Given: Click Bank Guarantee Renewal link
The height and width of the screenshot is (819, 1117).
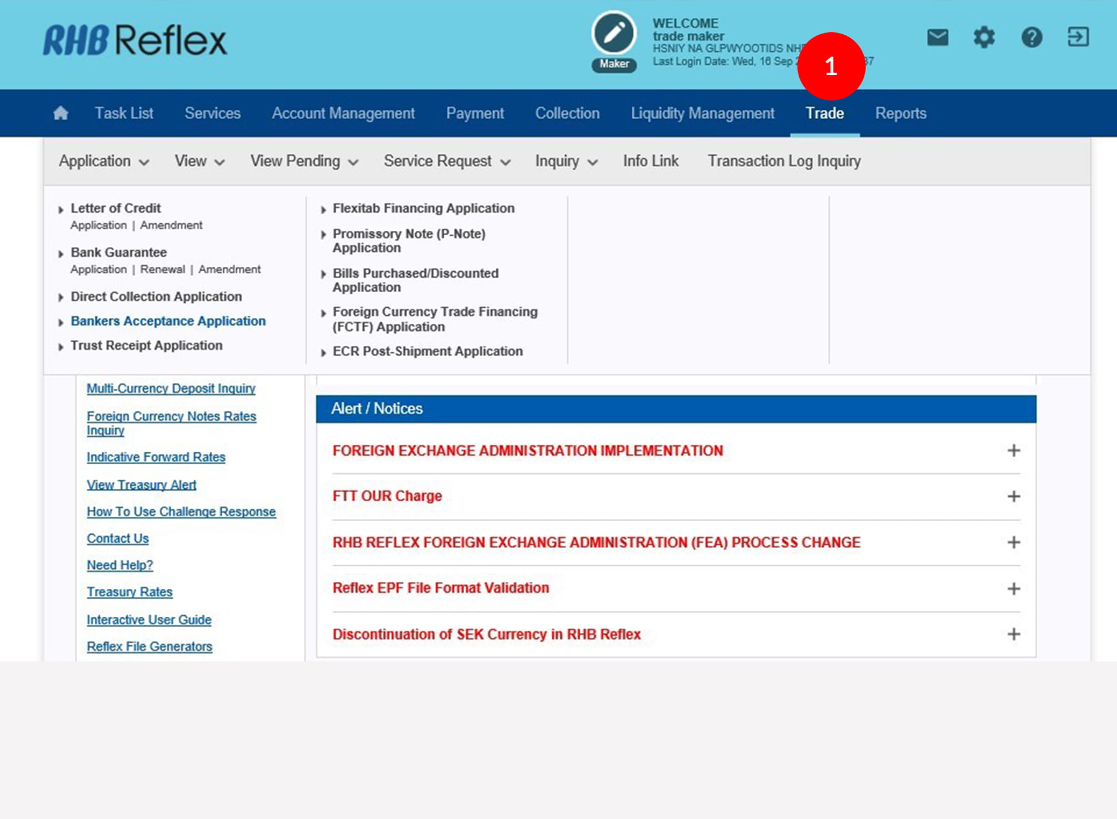Looking at the screenshot, I should tap(162, 269).
